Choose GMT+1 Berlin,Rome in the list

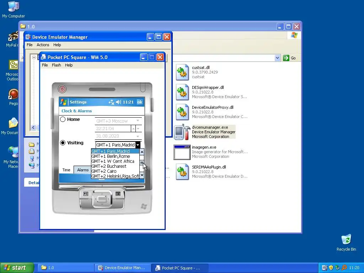115,156
